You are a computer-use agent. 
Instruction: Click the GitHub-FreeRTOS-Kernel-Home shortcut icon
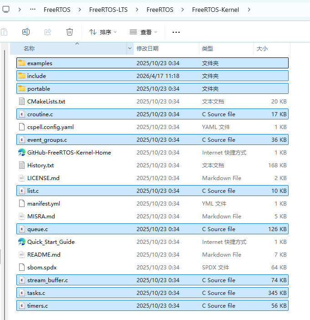click(x=22, y=152)
